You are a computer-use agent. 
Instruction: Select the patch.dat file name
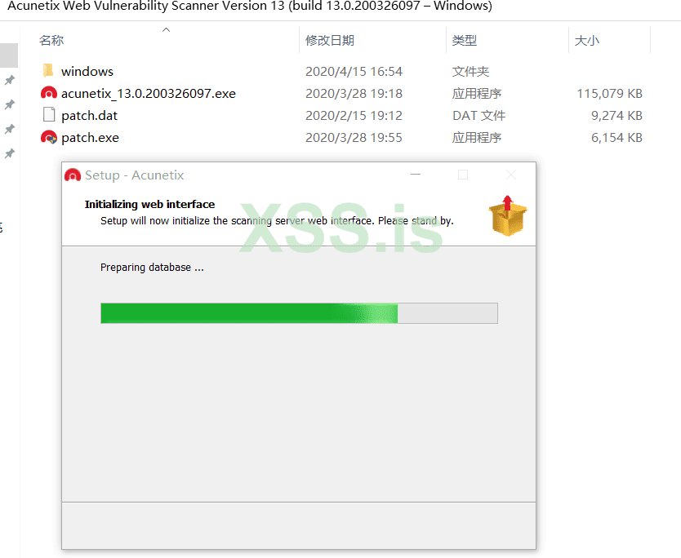click(x=89, y=115)
